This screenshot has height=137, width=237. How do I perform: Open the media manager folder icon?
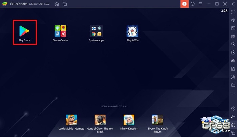[233, 85]
